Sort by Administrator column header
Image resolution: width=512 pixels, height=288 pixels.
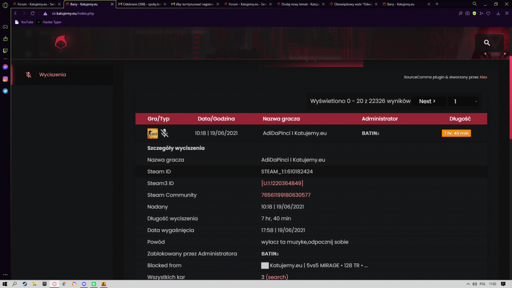tap(380, 119)
